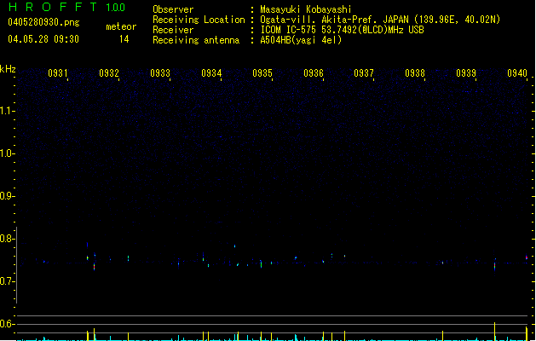Click the 0937 time marker
Image resolution: width=536 pixels, height=341 pixels.
364,73
